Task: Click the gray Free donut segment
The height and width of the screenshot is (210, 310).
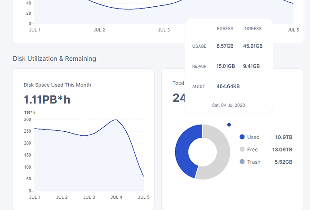Action: coord(222,156)
